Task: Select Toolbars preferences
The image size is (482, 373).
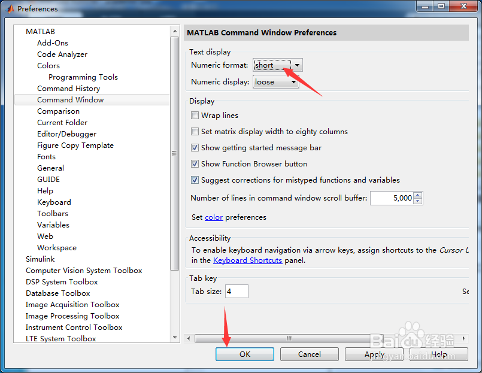Action: tap(53, 214)
